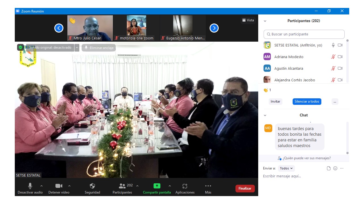
Task: Click the AA avatar of Agustin Alcantara
Action: click(267, 68)
